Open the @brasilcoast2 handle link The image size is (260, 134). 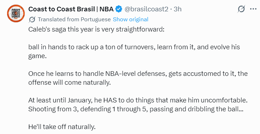[x=146, y=9]
